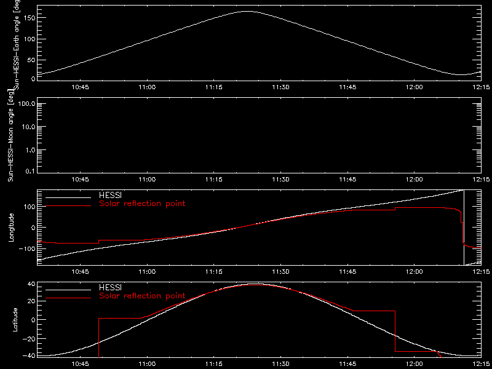Screen dimensions: 492x369
Task: Select the -100 tick on Longitude plot
Action: 27,248
